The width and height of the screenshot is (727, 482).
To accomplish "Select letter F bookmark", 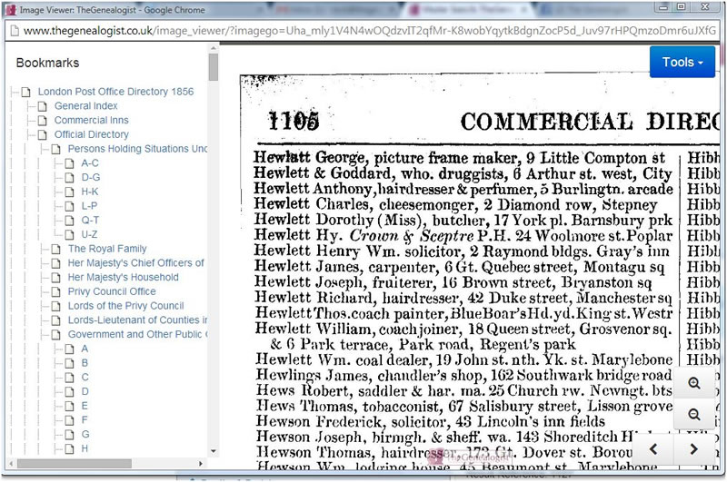I will 85,420.
